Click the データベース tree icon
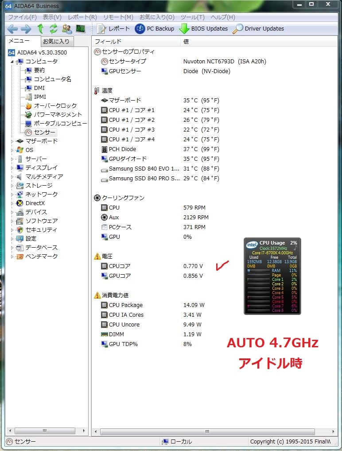342x451 pixels. click(x=20, y=248)
